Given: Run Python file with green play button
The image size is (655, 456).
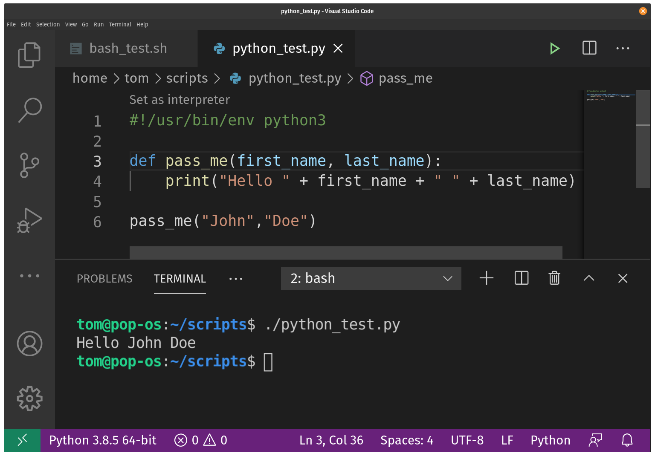Looking at the screenshot, I should (x=554, y=49).
